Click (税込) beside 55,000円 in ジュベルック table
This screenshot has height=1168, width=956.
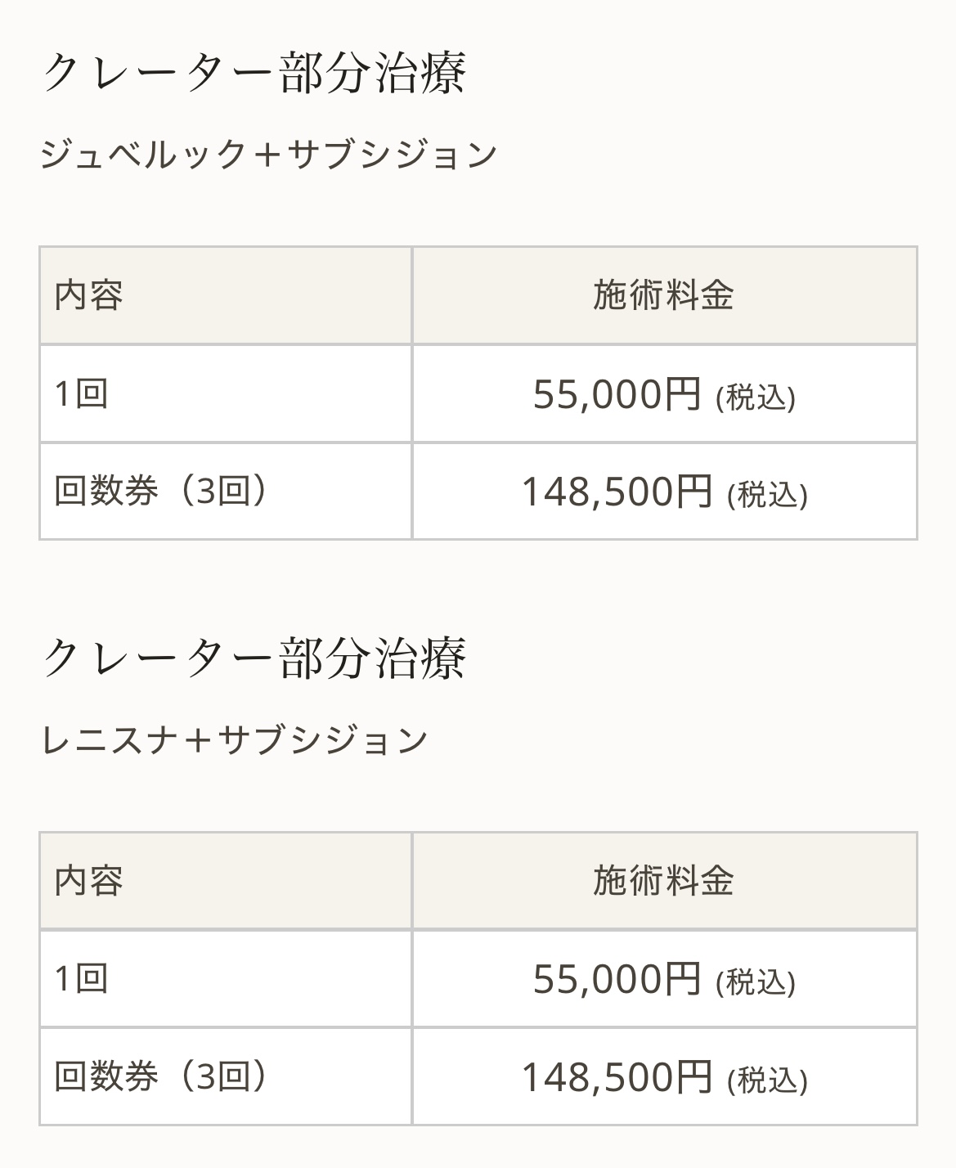(755, 398)
